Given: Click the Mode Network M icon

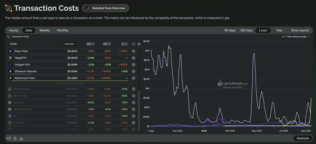Looking at the screenshot, I should (10, 109).
